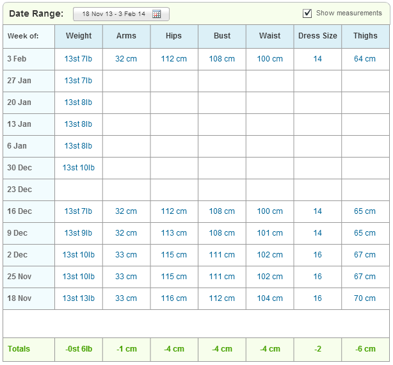The width and height of the screenshot is (393, 365).
Task: Select the Bust column header
Action: pyautogui.click(x=222, y=36)
